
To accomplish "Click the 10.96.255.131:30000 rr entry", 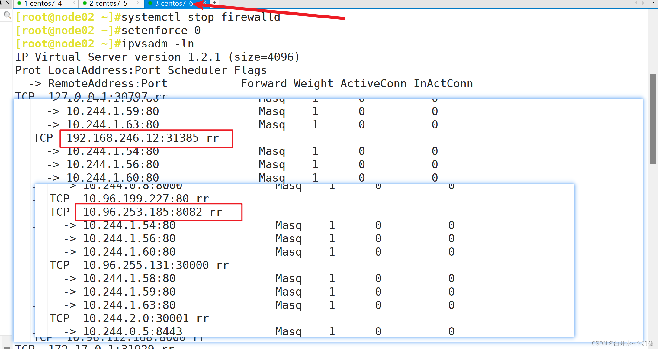I will point(156,265).
